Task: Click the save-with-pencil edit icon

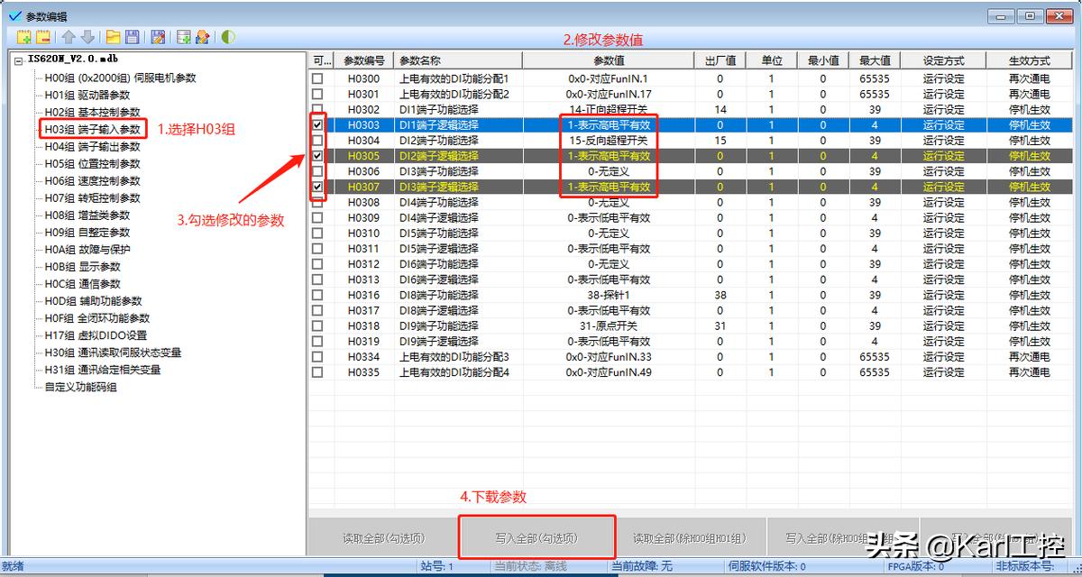Action: (158, 37)
